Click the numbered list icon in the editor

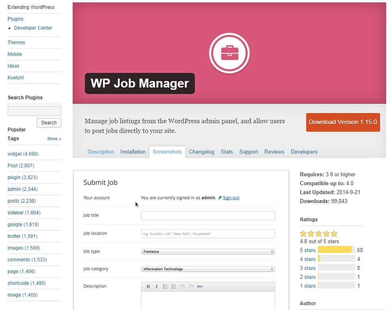click(x=173, y=286)
